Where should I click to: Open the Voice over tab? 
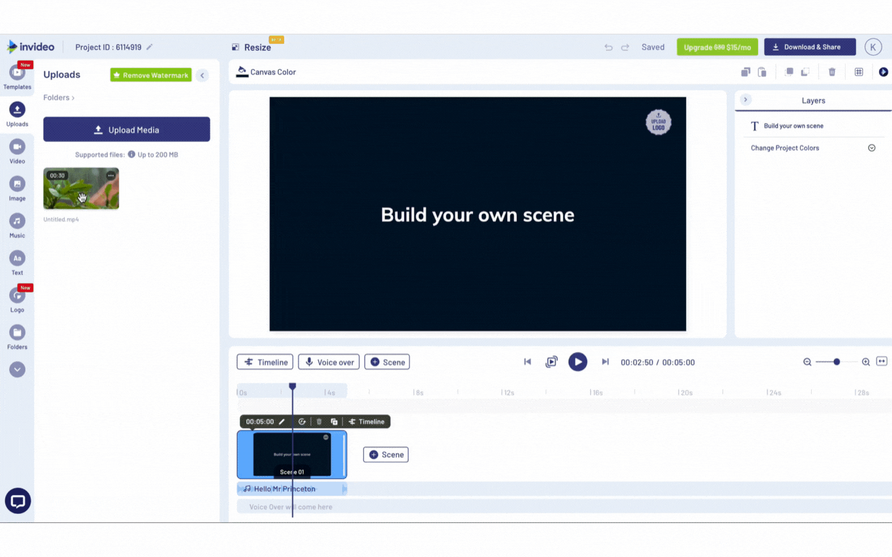[x=328, y=361]
